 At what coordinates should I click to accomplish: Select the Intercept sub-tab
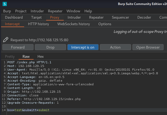tap(12, 24)
